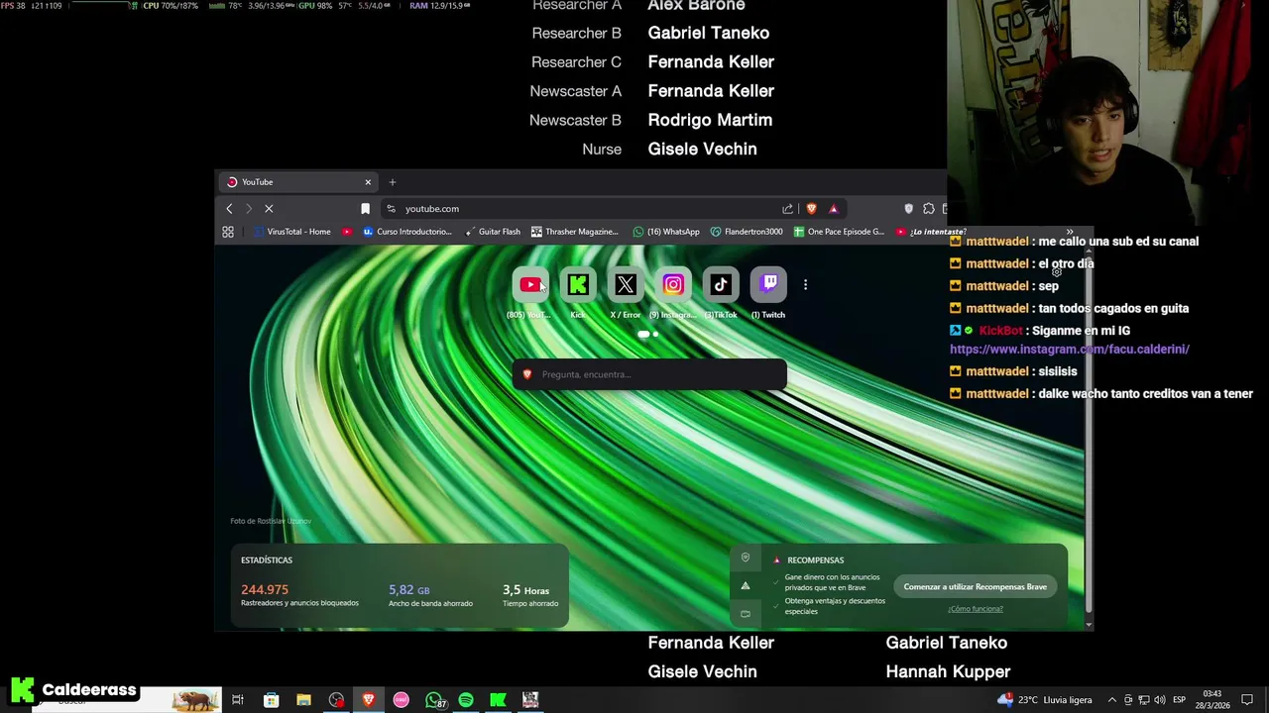The image size is (1269, 713).
Task: Open Task View on the taskbar
Action: [238, 700]
